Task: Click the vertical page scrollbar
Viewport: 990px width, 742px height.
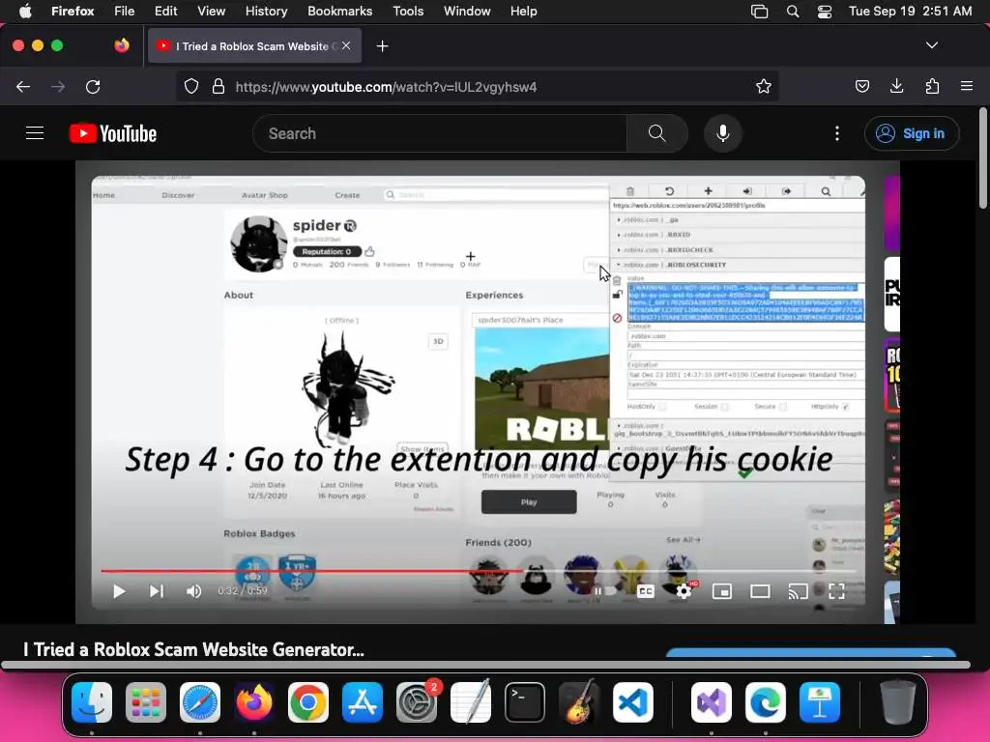Action: (982, 157)
